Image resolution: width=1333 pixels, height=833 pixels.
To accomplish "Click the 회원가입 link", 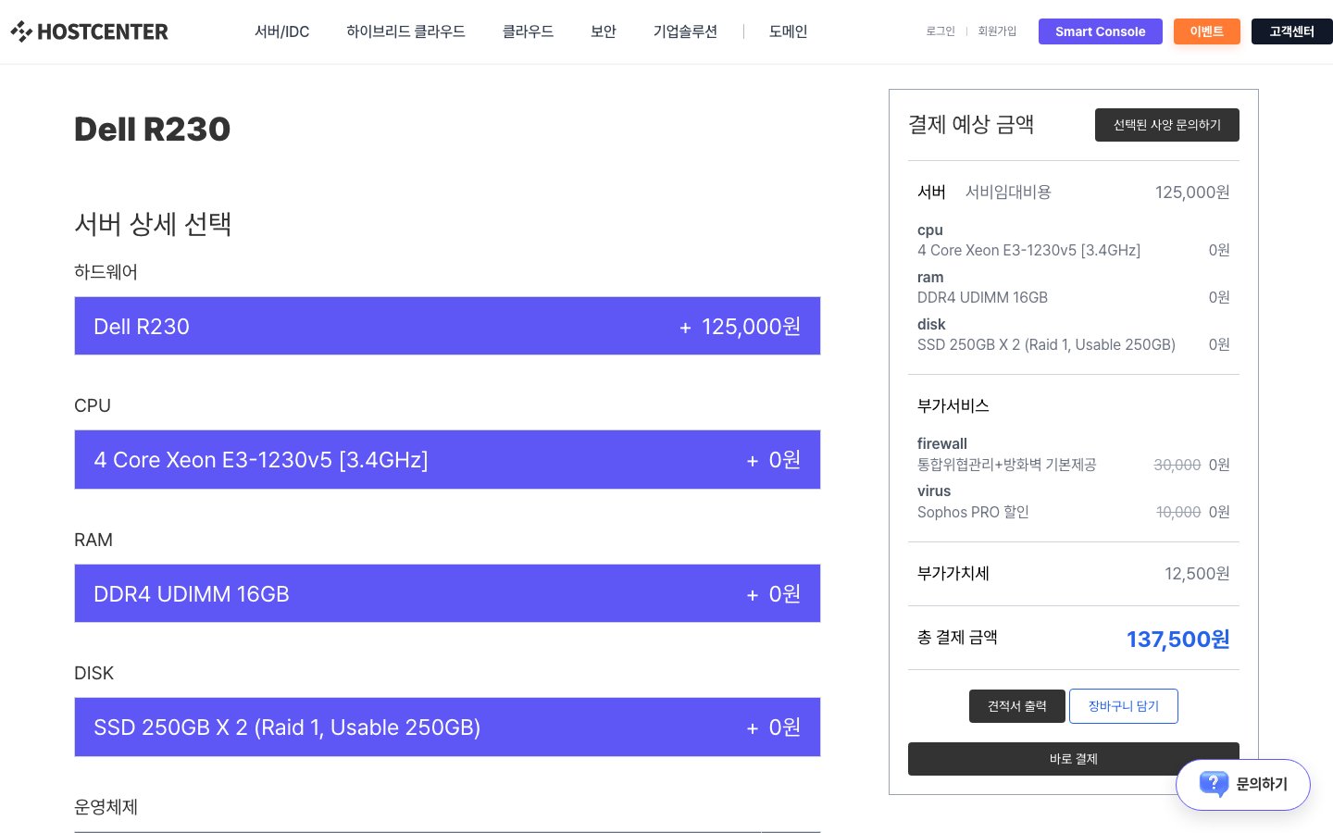I will coord(997,31).
